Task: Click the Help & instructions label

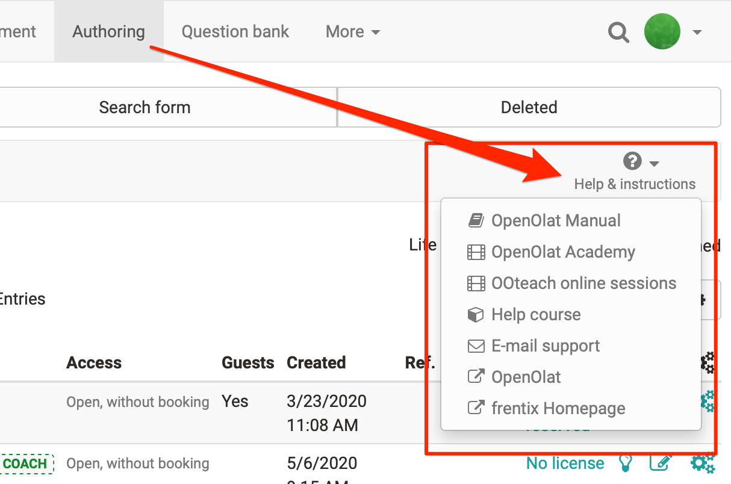Action: [635, 184]
